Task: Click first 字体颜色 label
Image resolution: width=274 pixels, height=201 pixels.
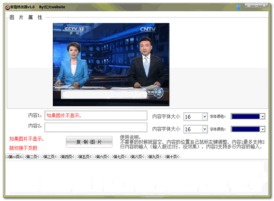Action: coord(218,116)
